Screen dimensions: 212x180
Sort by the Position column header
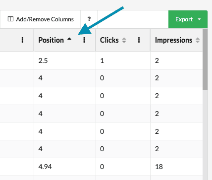click(51, 40)
